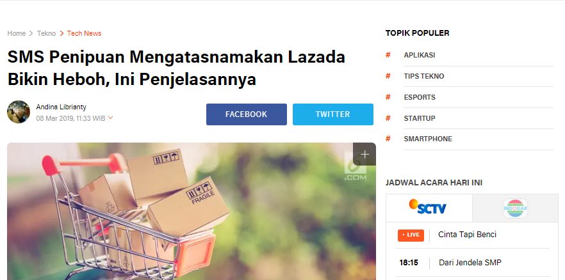Switch to the Indosiar channel tab
This screenshot has width=565, height=280.
(515, 208)
